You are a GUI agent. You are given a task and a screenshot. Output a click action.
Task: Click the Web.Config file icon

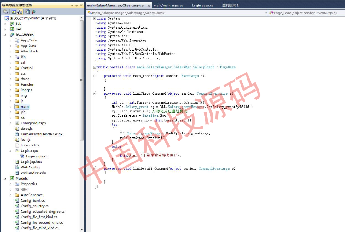point(17,167)
